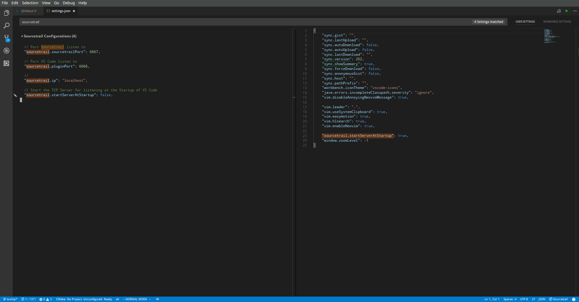Image resolution: width=579 pixels, height=302 pixels.
Task: Open the View menu
Action: [46, 3]
